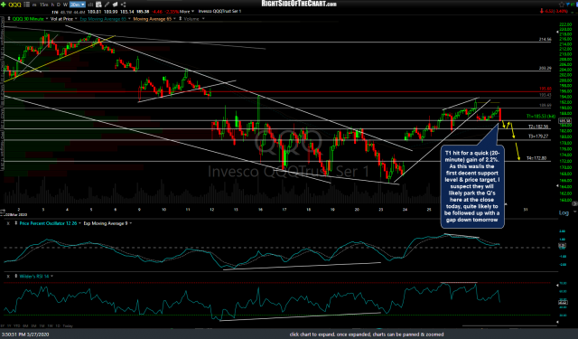Toggle Log price scale
Viewport: 578px width, 339px height.
tap(564, 212)
